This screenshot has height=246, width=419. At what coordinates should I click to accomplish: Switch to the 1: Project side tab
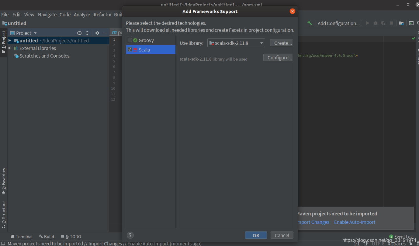[x=4, y=42]
